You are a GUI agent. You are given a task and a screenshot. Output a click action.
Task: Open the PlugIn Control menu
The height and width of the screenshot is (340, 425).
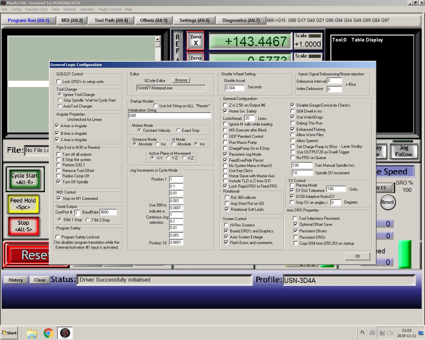coord(110,9)
